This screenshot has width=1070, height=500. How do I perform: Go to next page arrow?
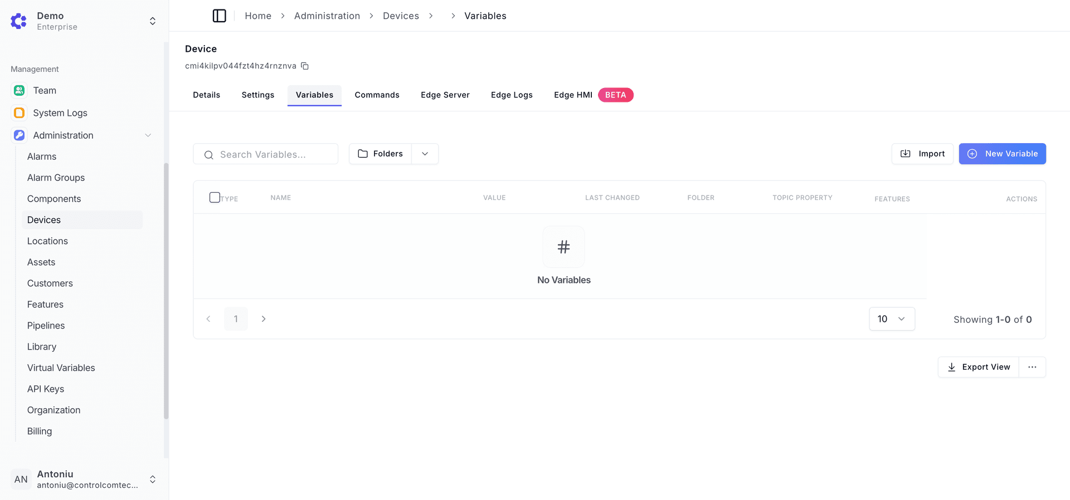pyautogui.click(x=264, y=319)
